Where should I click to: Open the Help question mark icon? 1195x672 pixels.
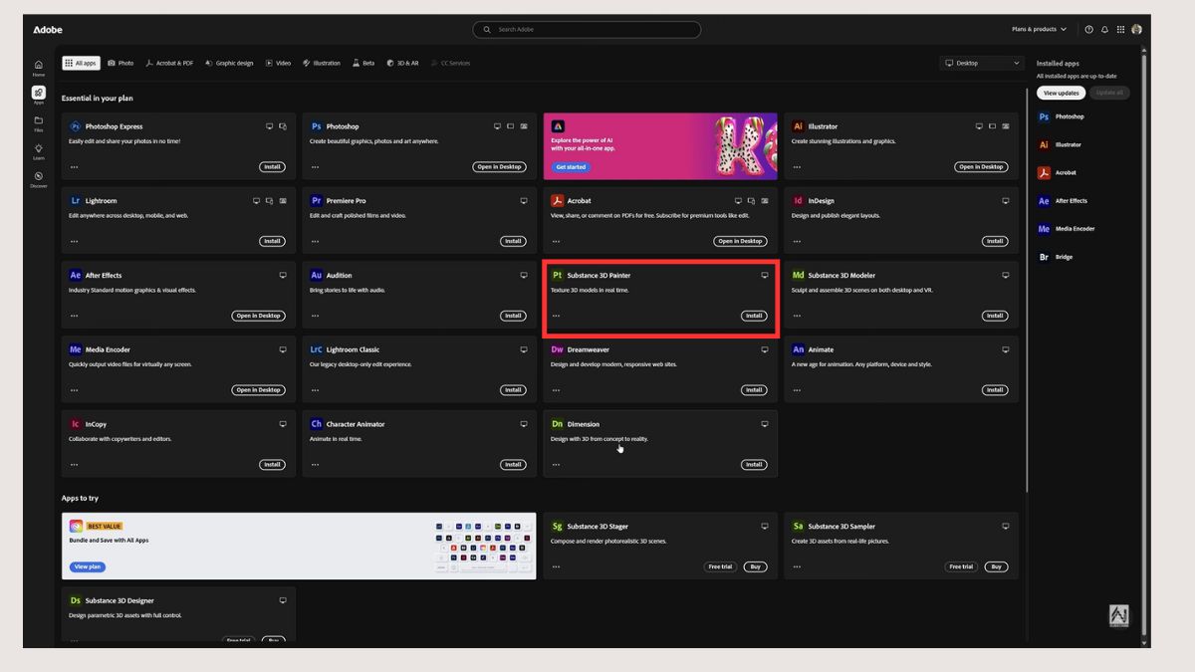(1088, 30)
